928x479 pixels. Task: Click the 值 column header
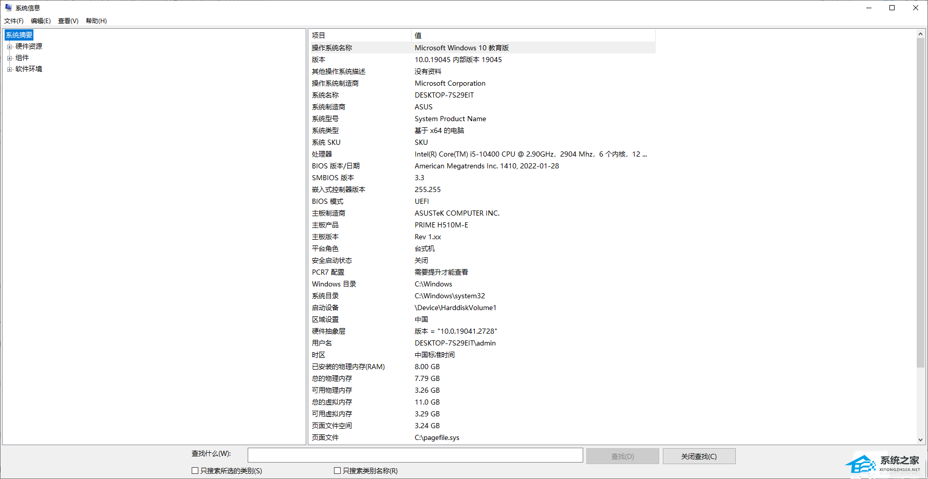(x=533, y=35)
